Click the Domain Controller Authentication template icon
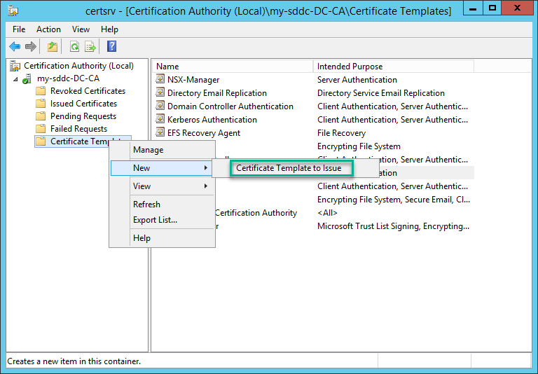This screenshot has height=374, width=538. 160,106
